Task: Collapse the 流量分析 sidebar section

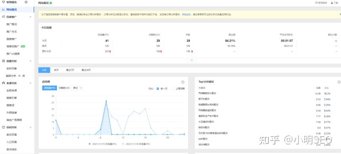Action: click(x=31, y=61)
